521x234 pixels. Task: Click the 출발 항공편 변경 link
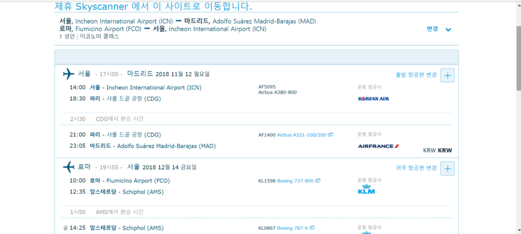tap(416, 75)
